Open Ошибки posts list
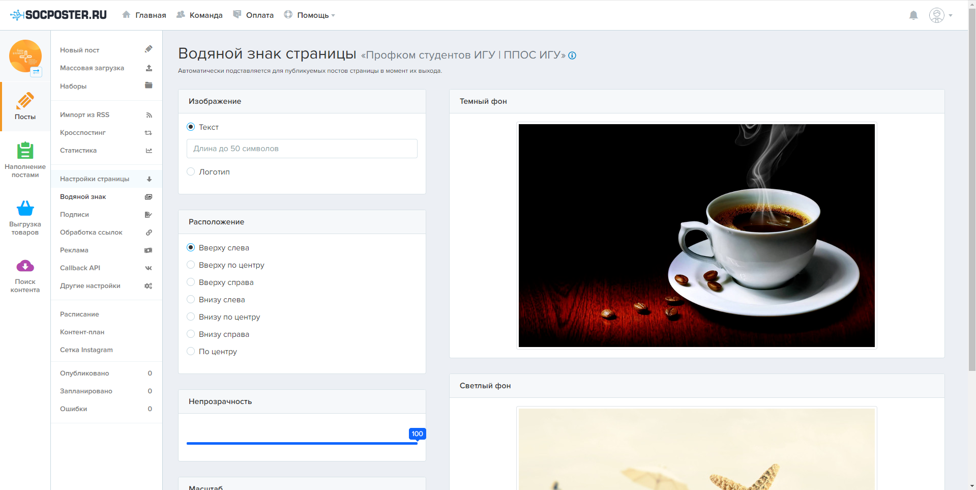 (73, 409)
